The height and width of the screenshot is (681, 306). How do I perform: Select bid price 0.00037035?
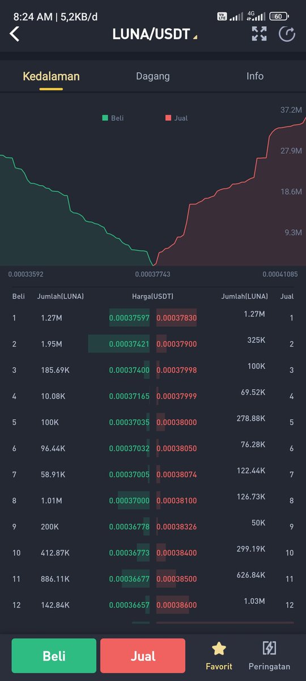coord(129,422)
